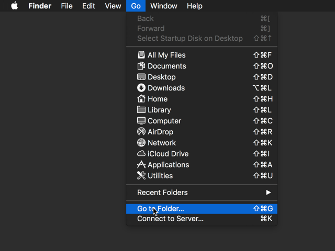Select the Applications label
The width and height of the screenshot is (335, 251).
point(169,165)
